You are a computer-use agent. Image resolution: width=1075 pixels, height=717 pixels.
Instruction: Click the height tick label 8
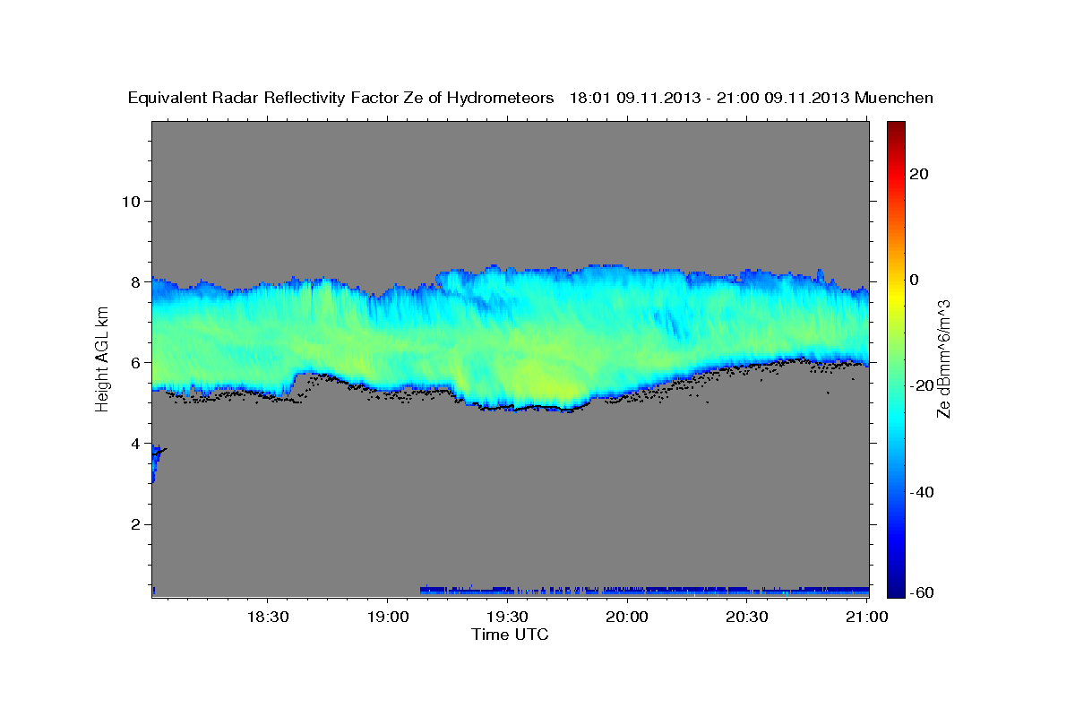pyautogui.click(x=136, y=281)
